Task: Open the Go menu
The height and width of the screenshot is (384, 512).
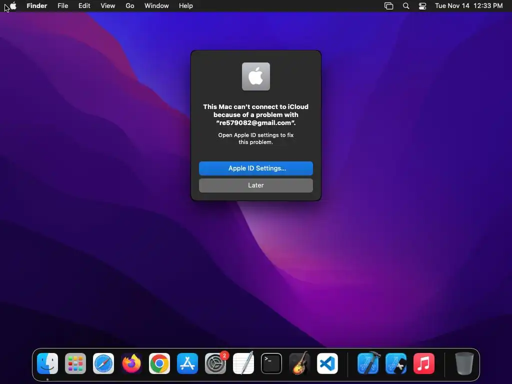Action: point(130,6)
